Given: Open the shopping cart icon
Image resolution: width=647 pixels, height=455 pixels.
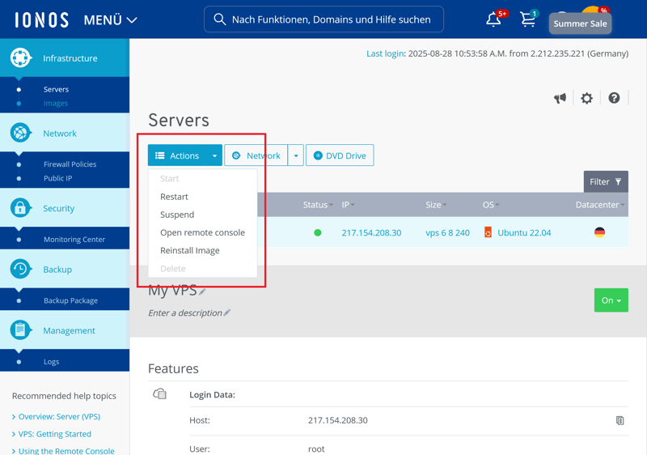Looking at the screenshot, I should point(528,20).
